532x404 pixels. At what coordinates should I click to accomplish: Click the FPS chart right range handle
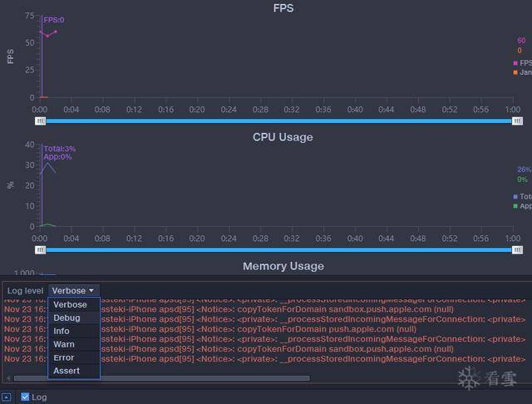tap(517, 121)
